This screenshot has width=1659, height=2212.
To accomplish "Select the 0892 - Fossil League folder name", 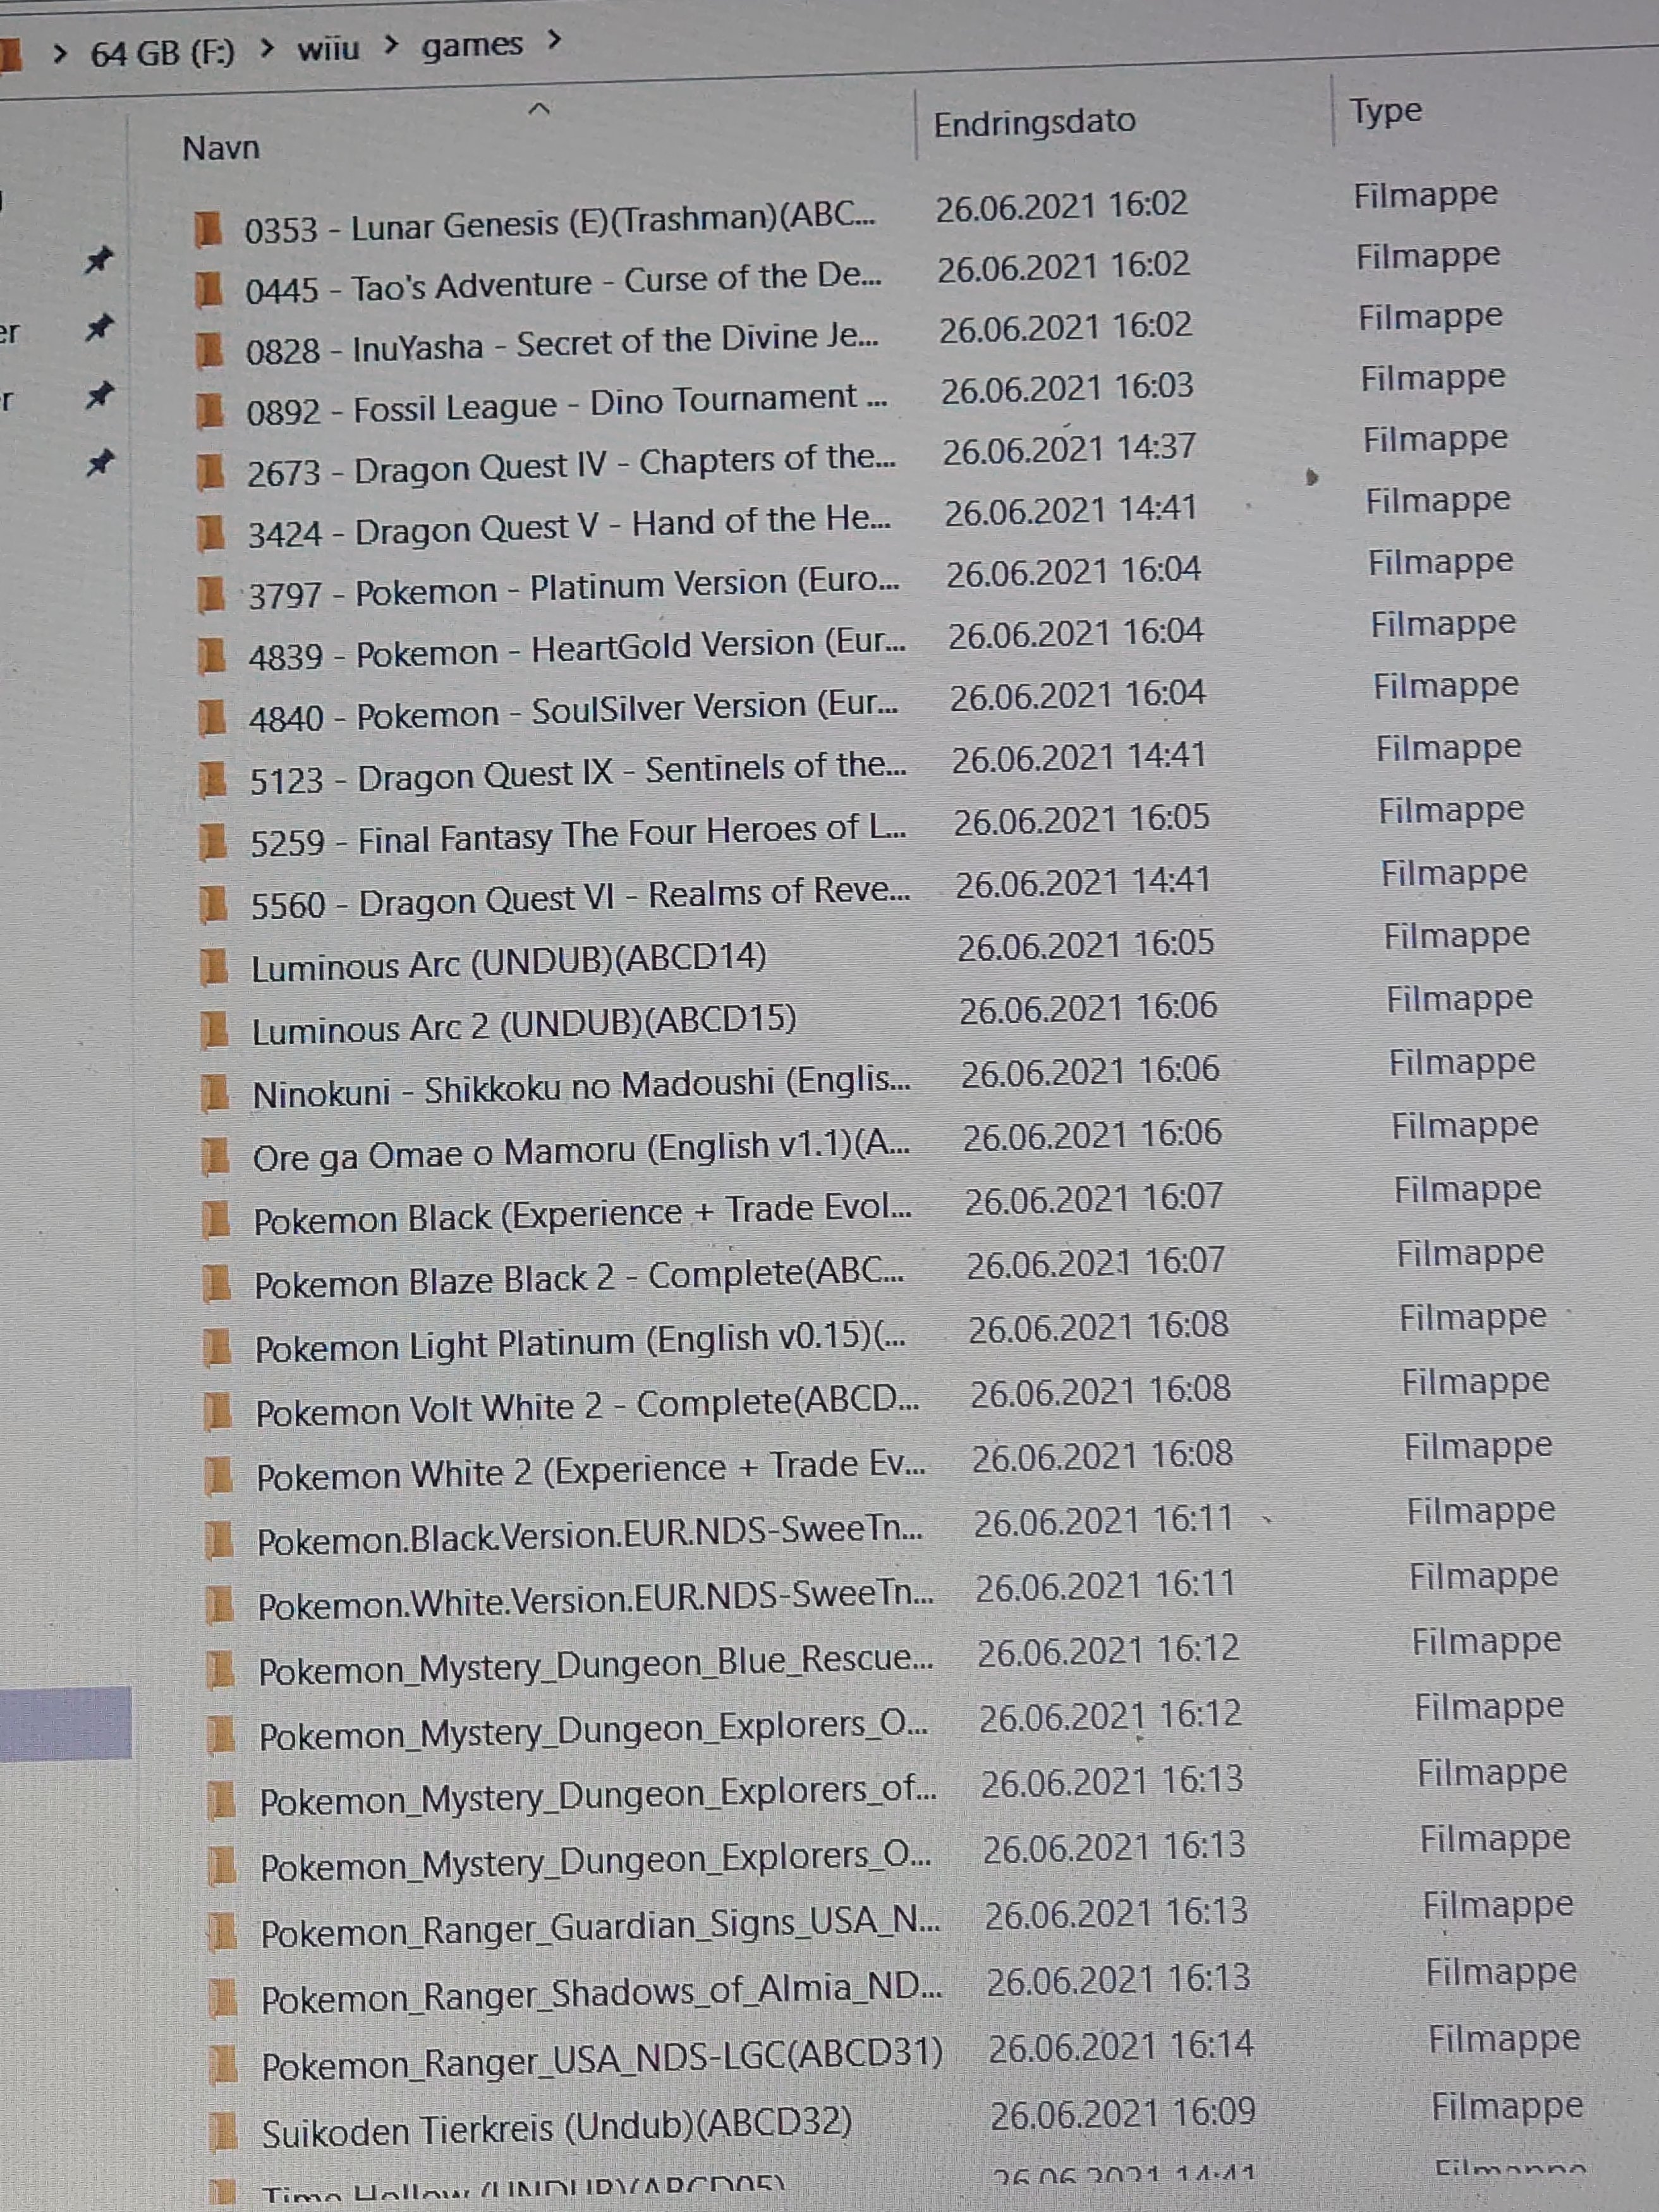I will click(567, 403).
